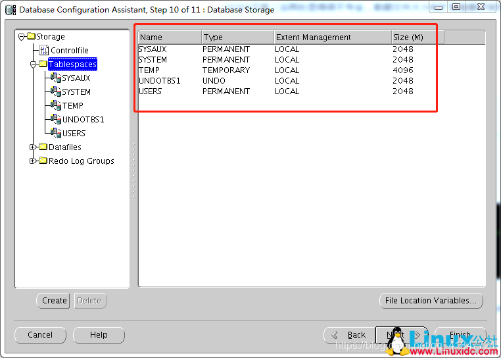Image resolution: width=501 pixels, height=358 pixels.
Task: Select the Storage root label
Action: coord(51,37)
